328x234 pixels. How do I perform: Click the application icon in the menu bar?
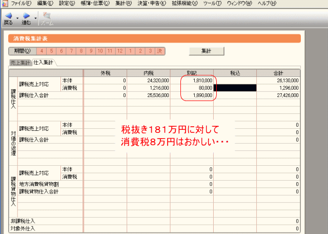(x=5, y=3)
